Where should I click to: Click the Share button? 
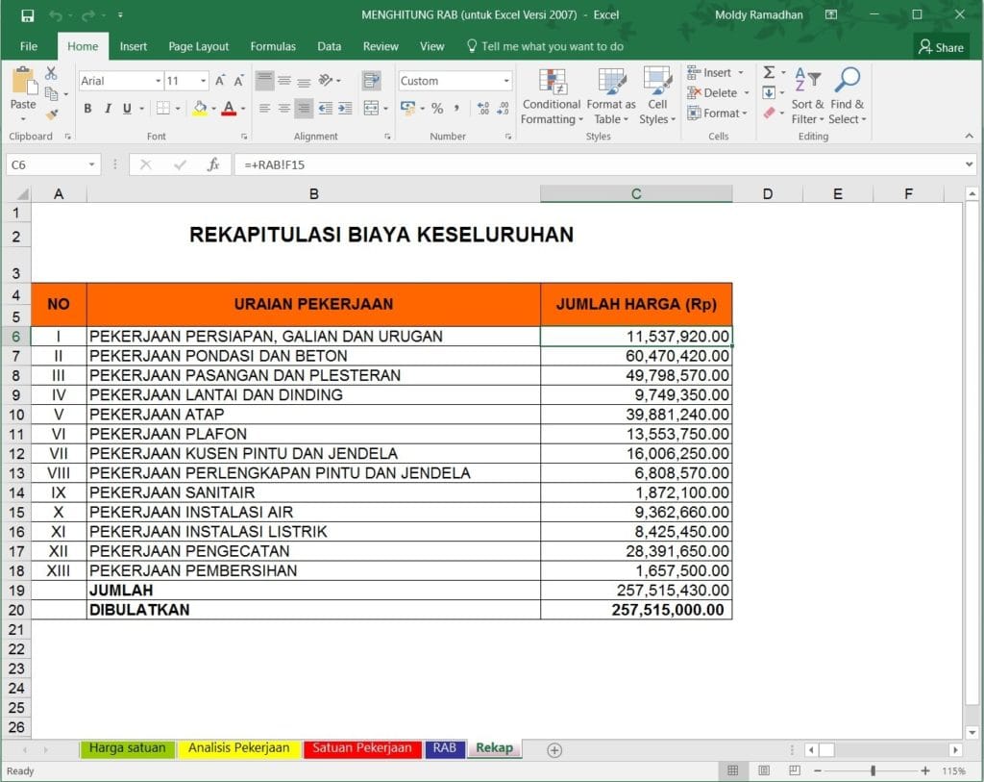[940, 46]
